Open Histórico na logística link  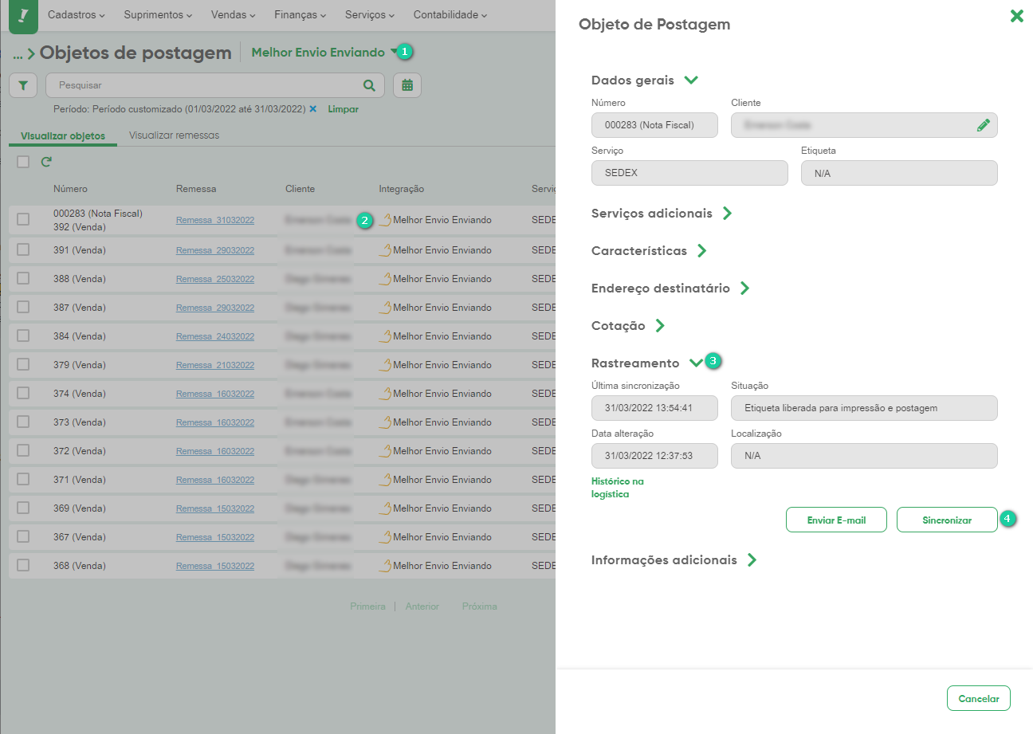[618, 488]
